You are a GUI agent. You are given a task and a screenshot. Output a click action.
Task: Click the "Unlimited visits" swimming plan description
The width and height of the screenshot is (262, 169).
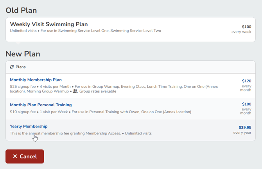pos(23,31)
